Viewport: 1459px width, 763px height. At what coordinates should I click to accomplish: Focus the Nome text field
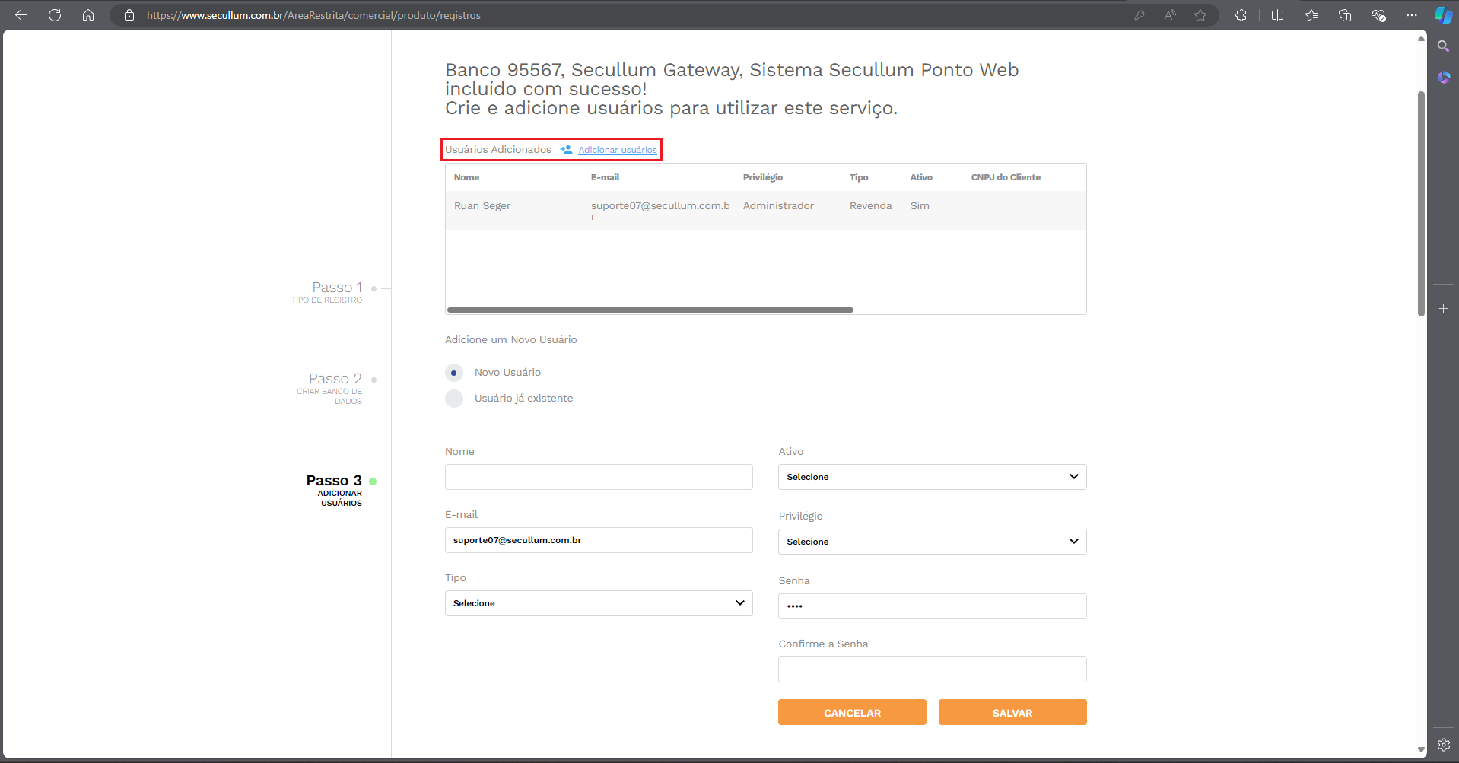[x=599, y=477]
